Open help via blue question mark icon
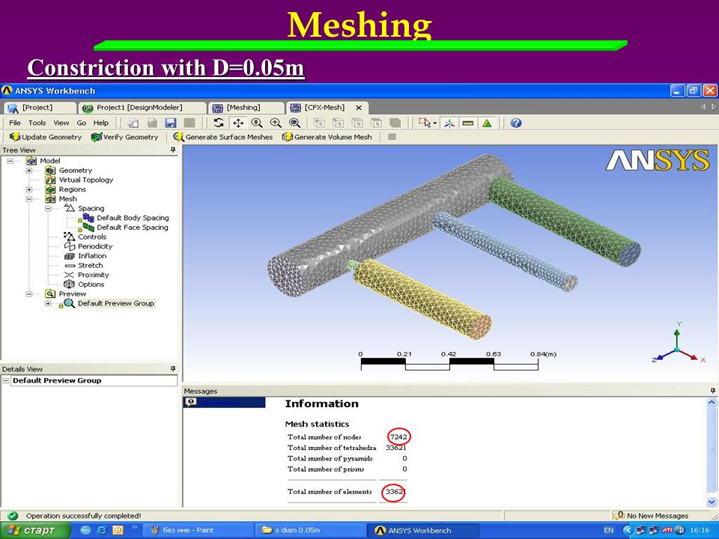 point(516,123)
